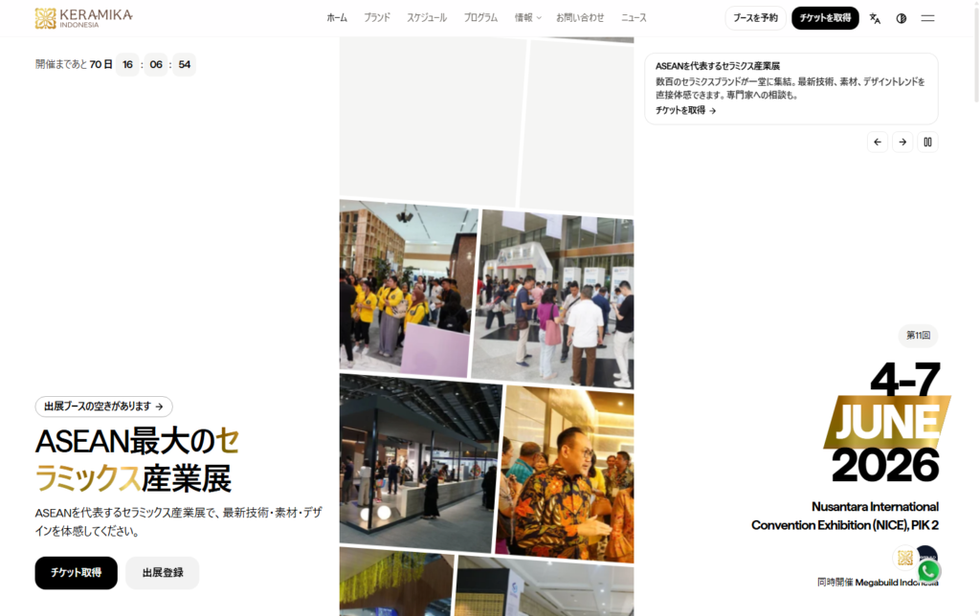
Task: Click the batik-shirt man photo
Action: coord(567,473)
